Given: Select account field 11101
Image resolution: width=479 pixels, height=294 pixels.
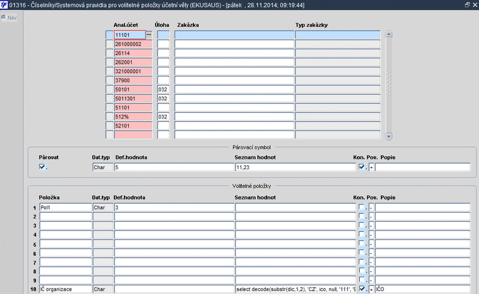Looking at the screenshot, I should point(130,35).
